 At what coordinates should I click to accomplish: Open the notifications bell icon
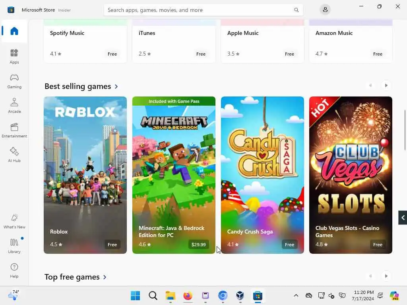click(x=380, y=295)
